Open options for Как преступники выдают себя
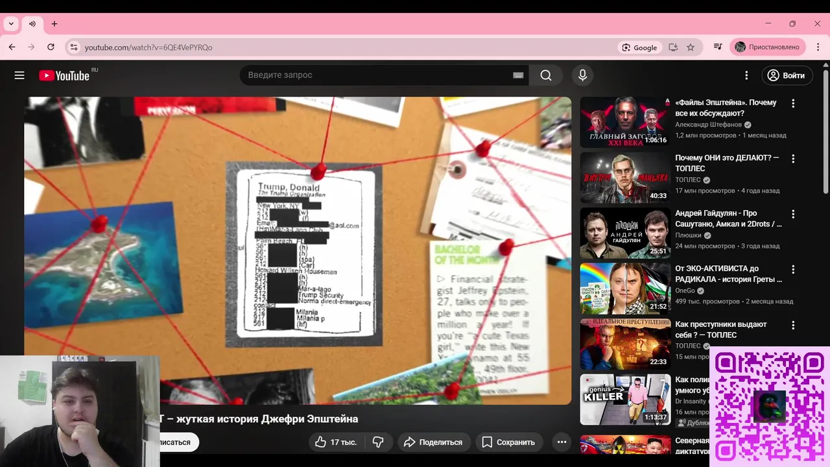 792,324
